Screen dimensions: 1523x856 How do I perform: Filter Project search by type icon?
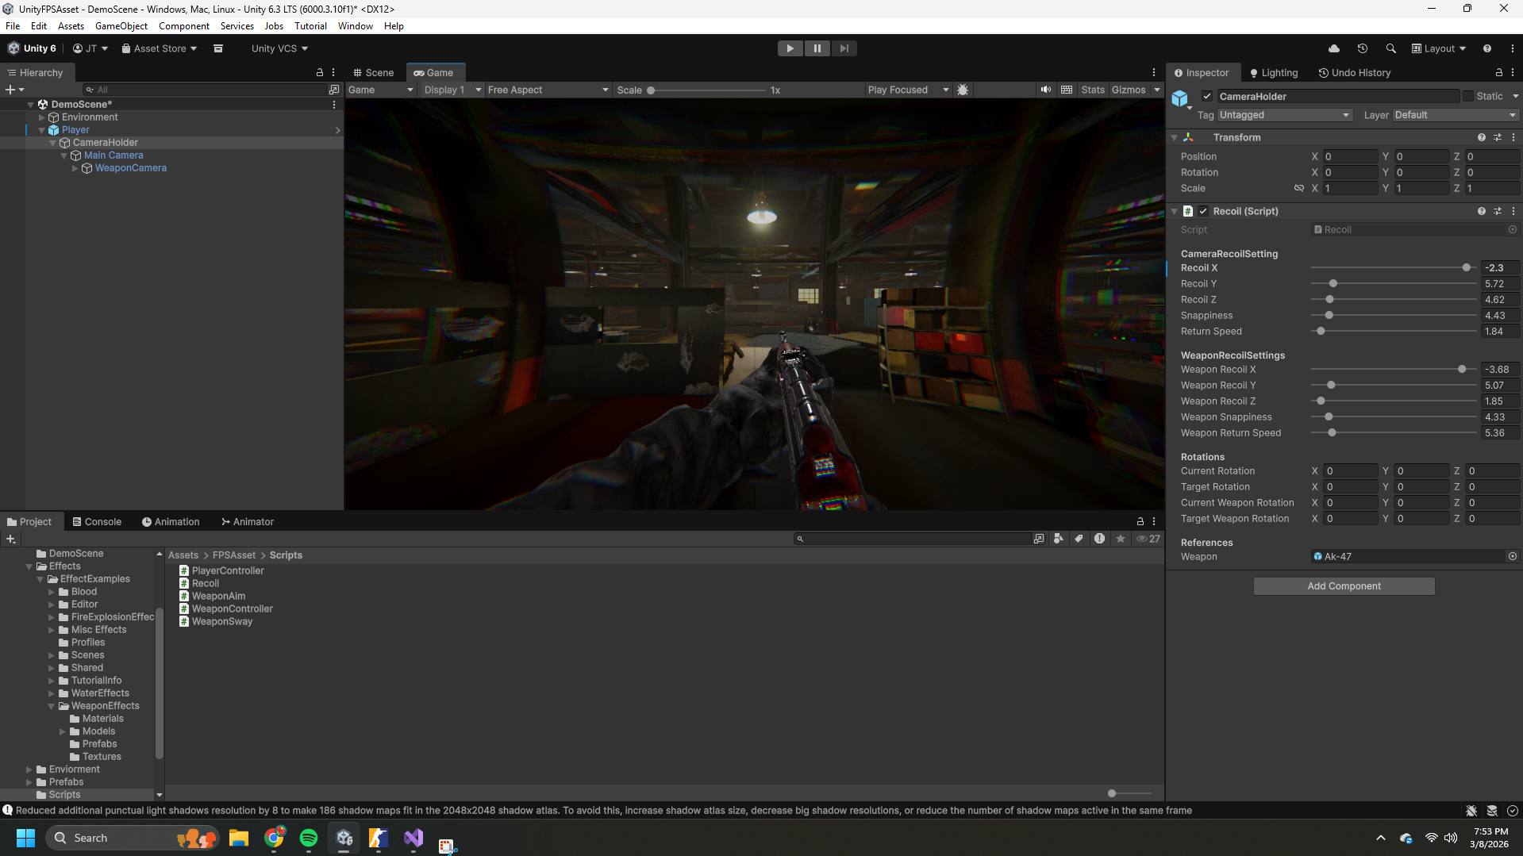pos(1059,539)
